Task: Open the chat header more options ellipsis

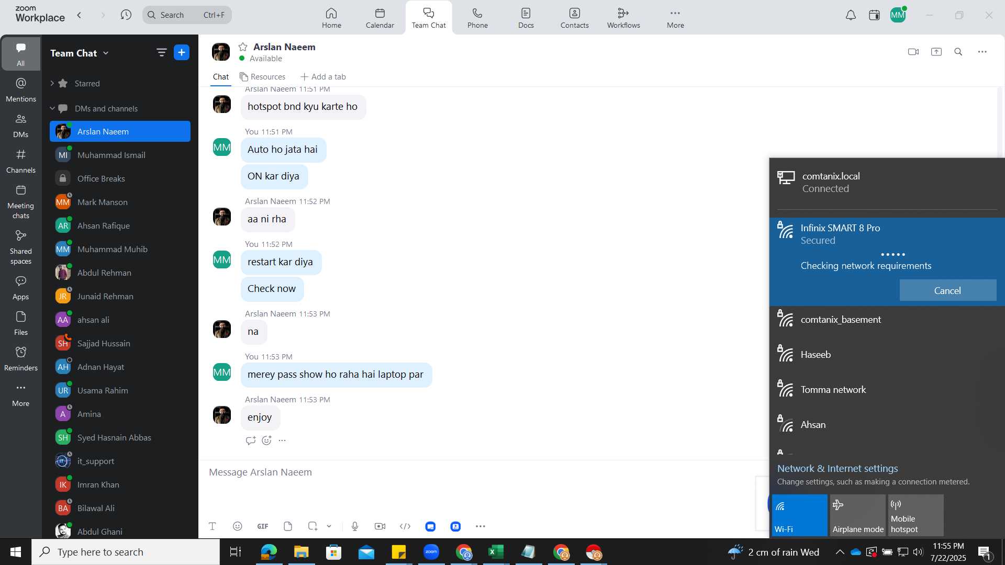Action: click(982, 52)
